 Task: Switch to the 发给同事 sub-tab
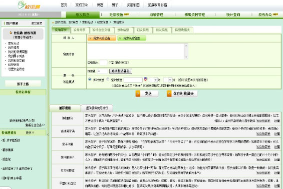point(79,30)
